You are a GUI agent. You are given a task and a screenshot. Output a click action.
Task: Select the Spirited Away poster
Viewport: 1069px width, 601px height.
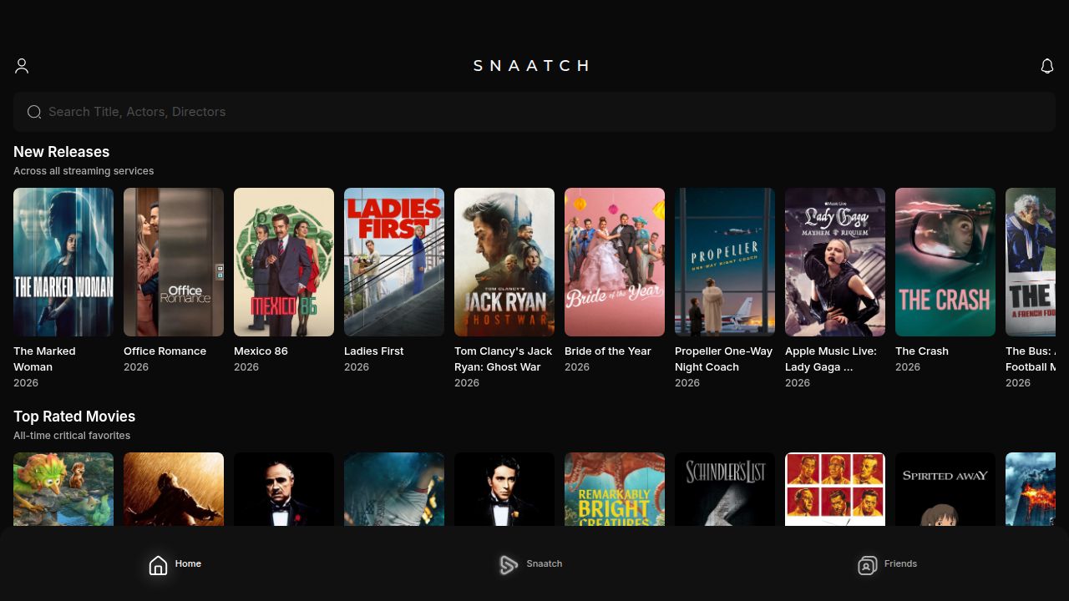tap(945, 489)
